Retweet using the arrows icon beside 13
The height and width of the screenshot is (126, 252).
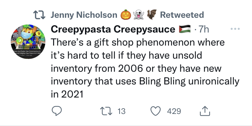106,111
